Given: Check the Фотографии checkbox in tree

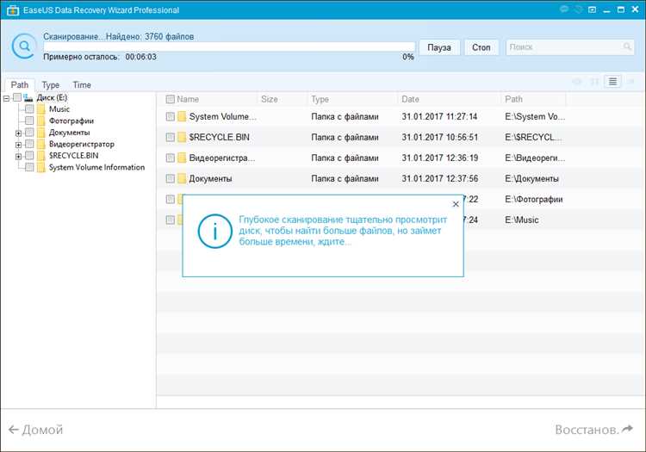Looking at the screenshot, I should tap(29, 121).
